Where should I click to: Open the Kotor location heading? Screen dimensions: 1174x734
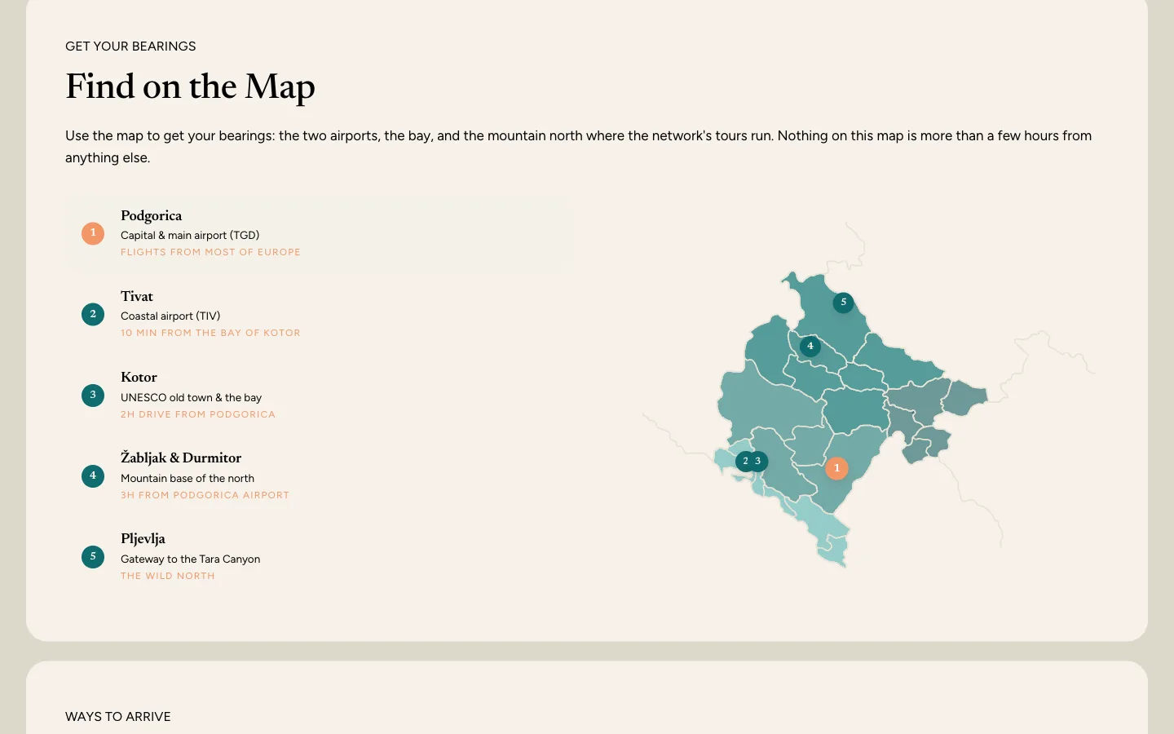pyautogui.click(x=139, y=377)
